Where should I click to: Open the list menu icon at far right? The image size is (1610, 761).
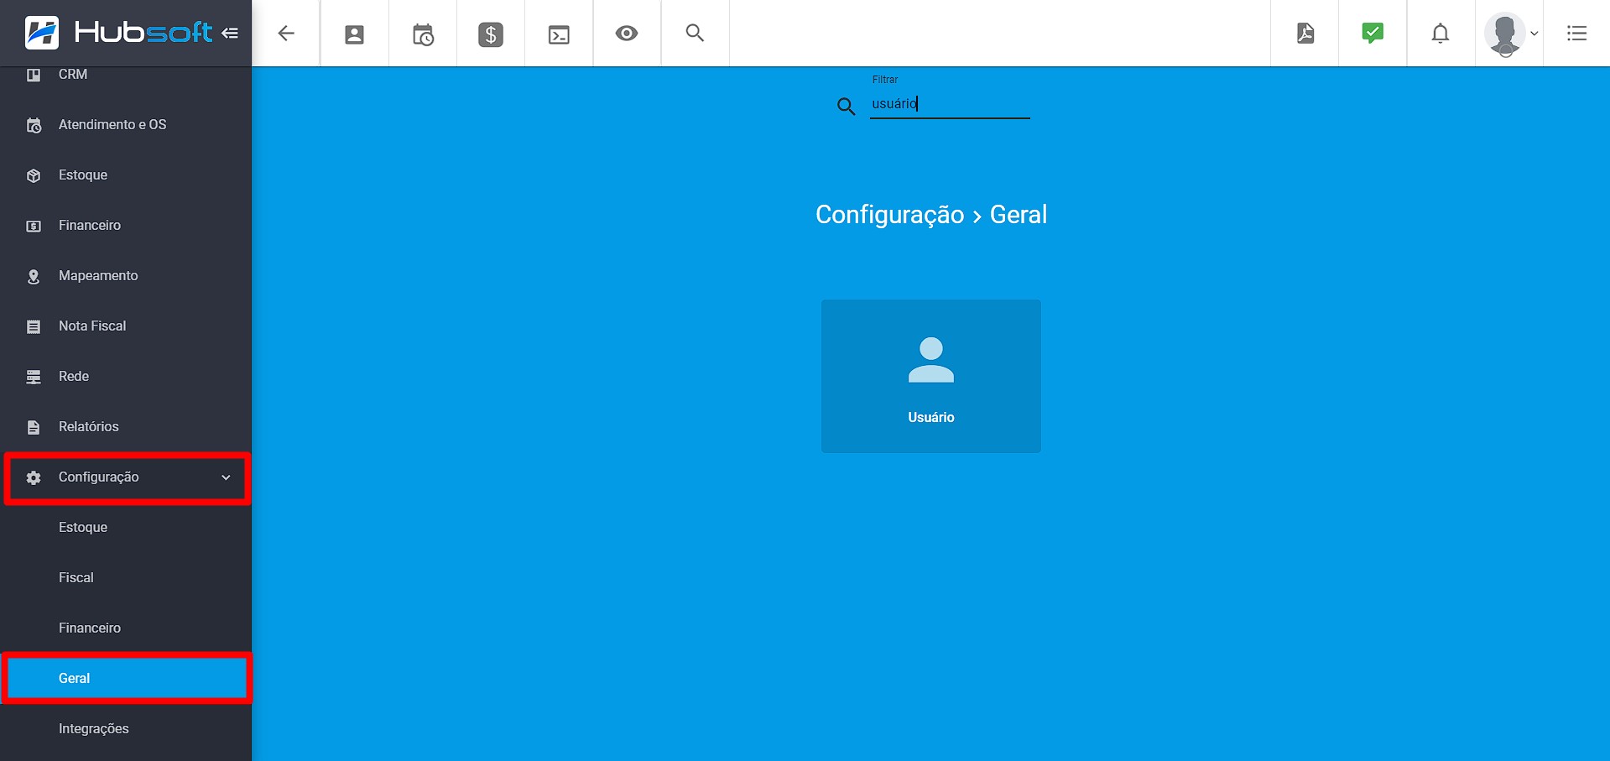[x=1577, y=34]
